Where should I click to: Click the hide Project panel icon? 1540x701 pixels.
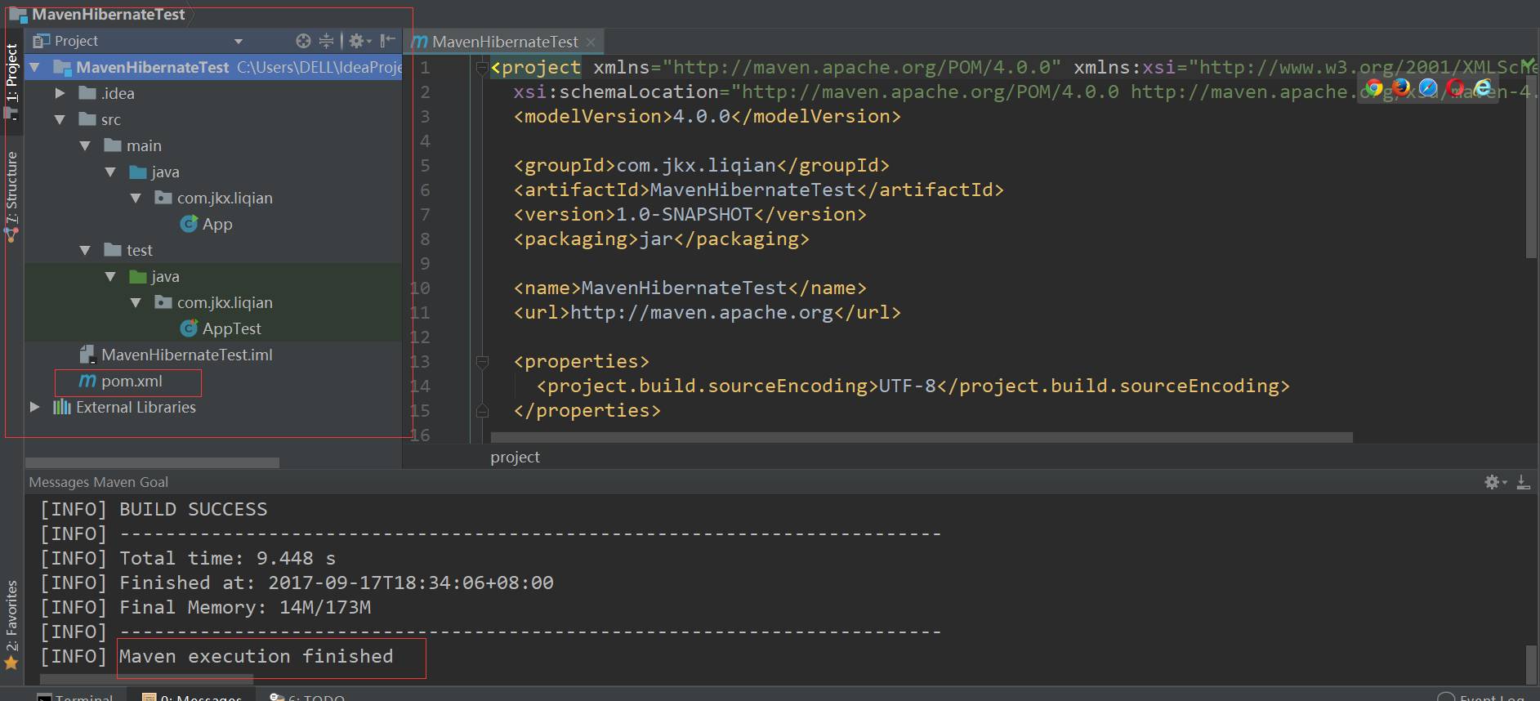pyautogui.click(x=388, y=41)
